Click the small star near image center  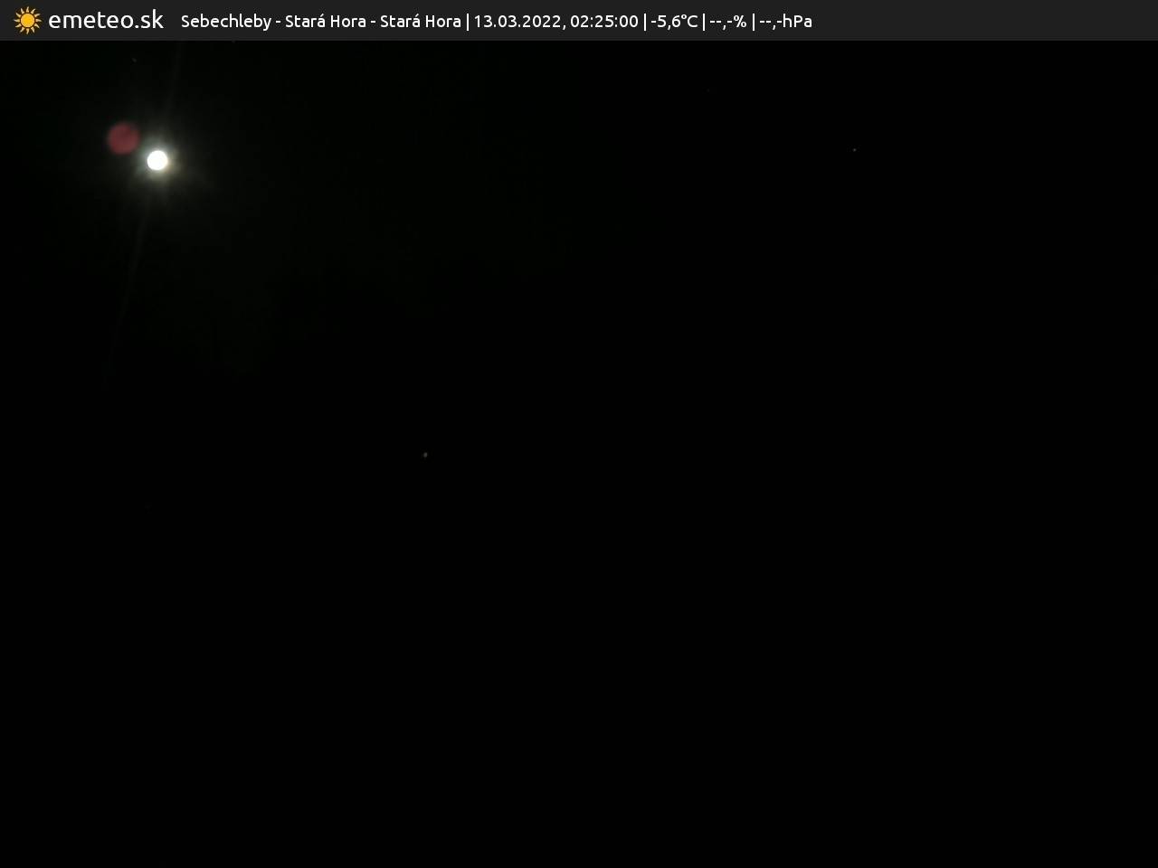pyautogui.click(x=425, y=455)
